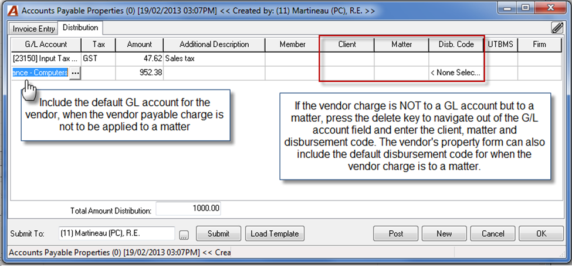Screen dimensions: 572x266
Task: Select the '[23150] Input Tax ...' cell
Action: point(46,59)
